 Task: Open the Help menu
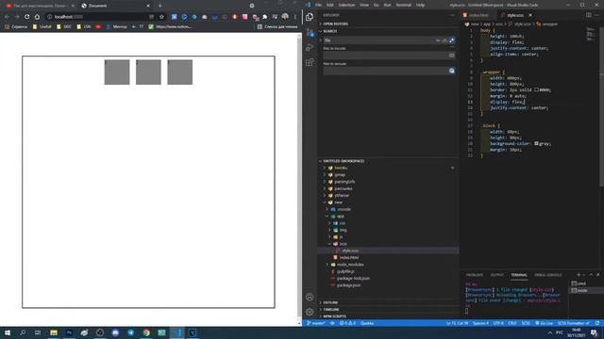coord(420,5)
